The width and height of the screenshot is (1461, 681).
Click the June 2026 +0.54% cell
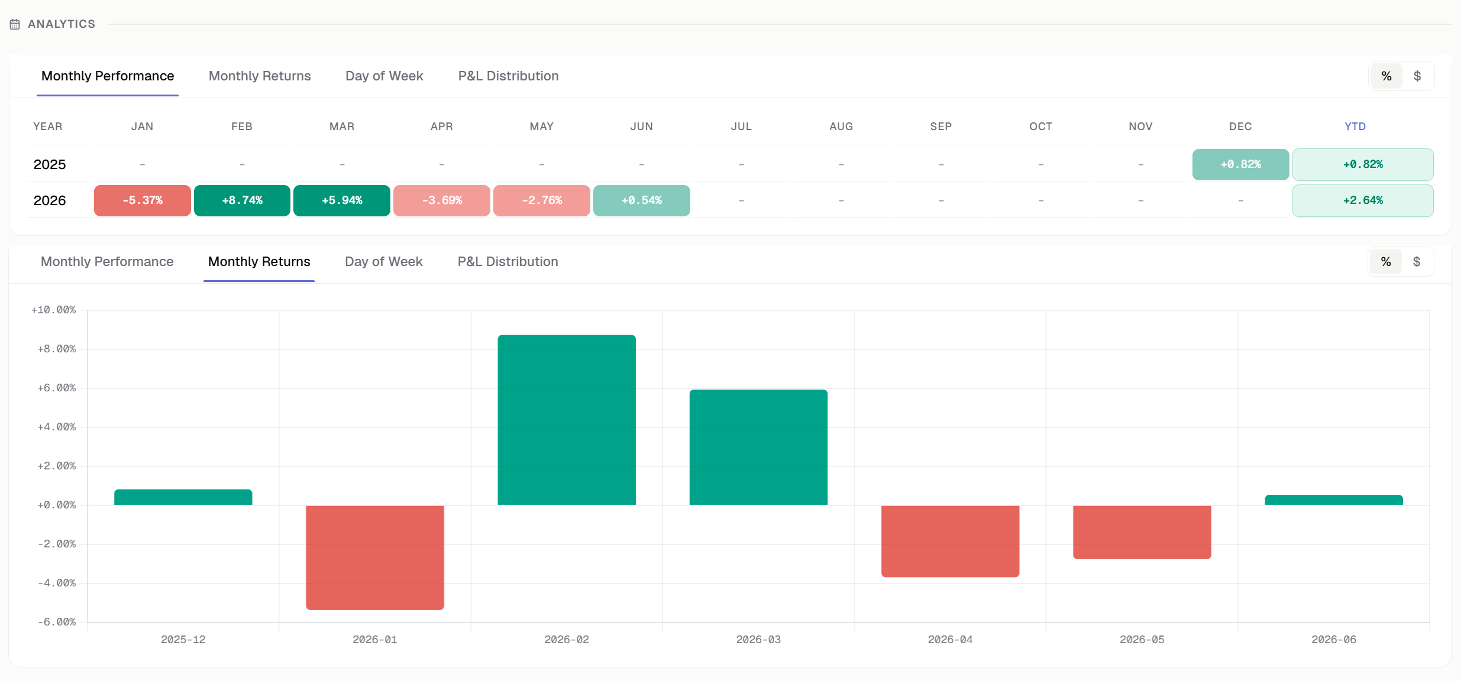(x=642, y=200)
